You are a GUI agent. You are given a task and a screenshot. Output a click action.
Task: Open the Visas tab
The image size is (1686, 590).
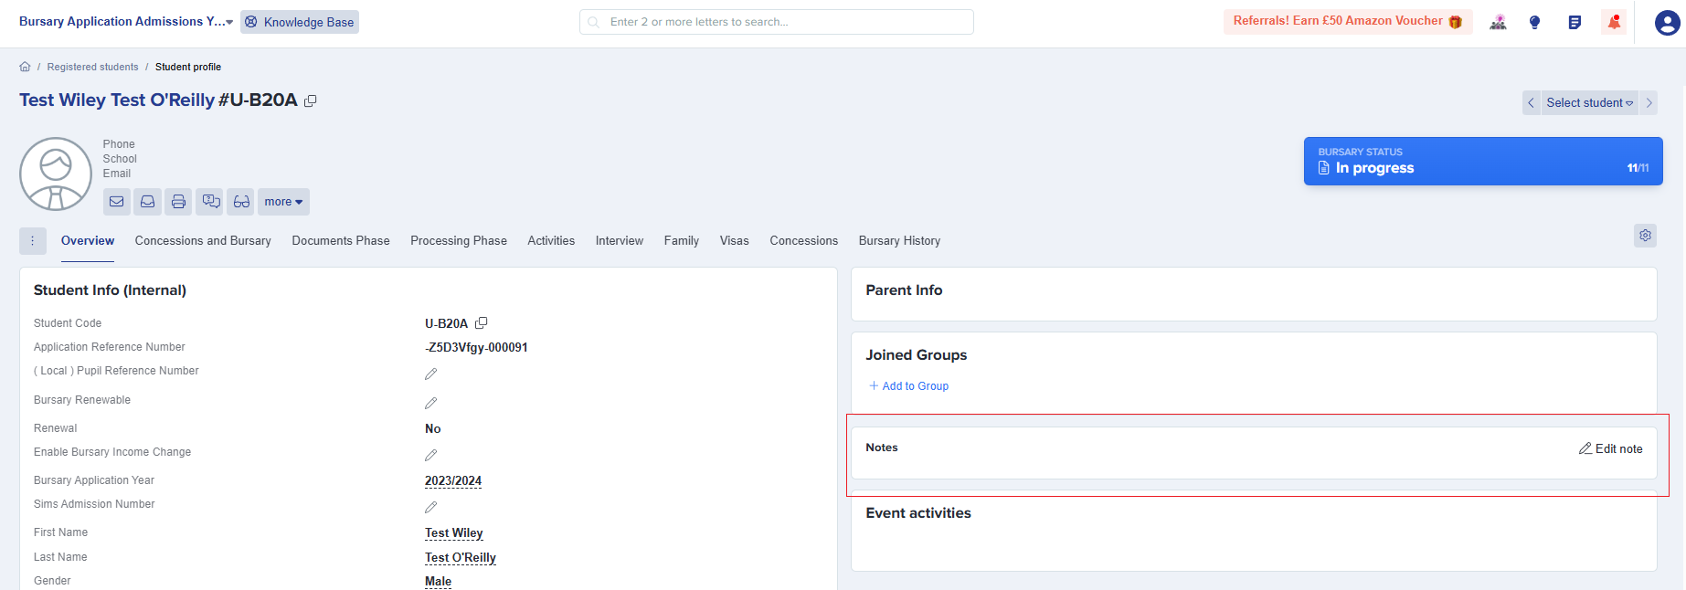click(x=735, y=241)
